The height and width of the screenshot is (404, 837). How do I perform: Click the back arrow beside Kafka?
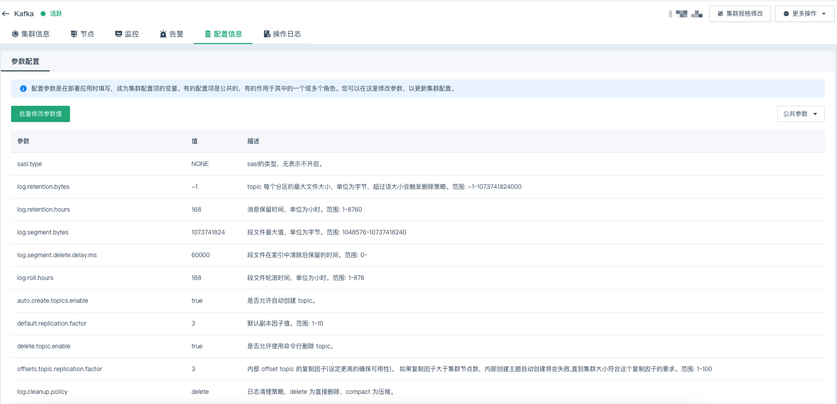pyautogui.click(x=6, y=14)
